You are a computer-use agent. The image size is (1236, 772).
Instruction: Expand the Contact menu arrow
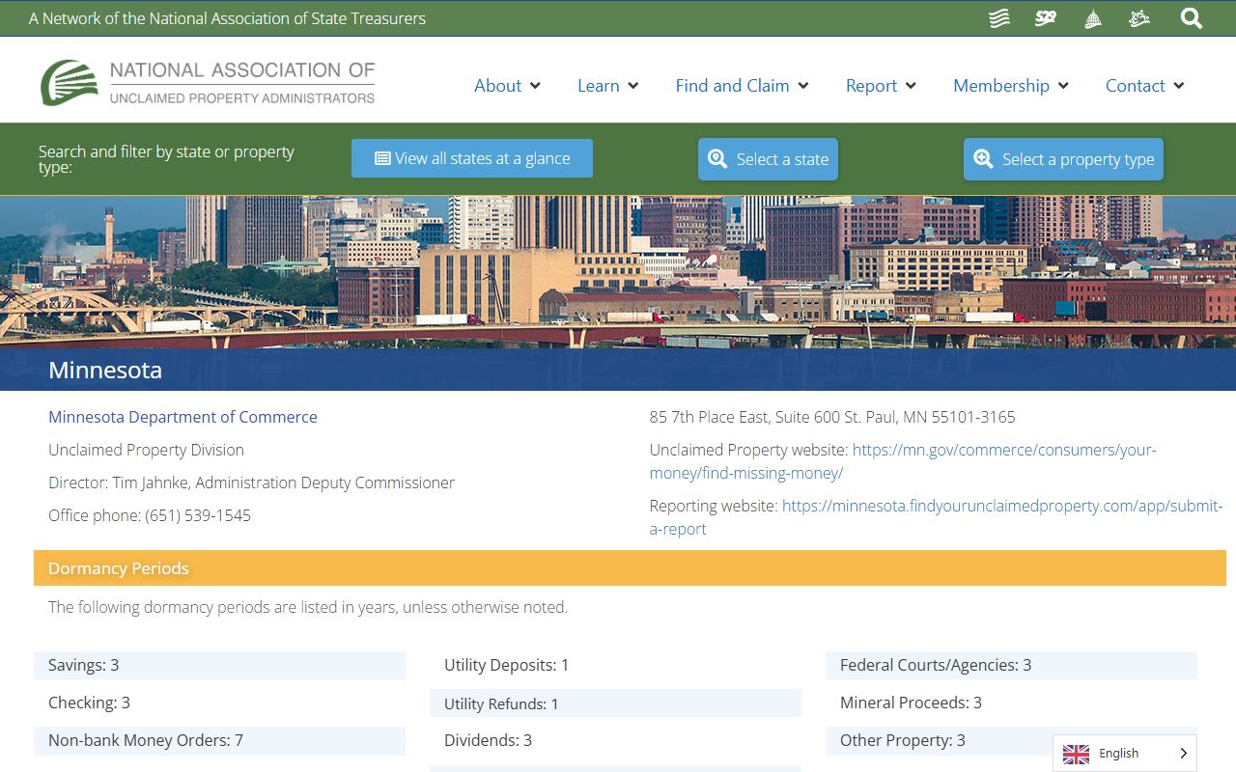click(1179, 86)
